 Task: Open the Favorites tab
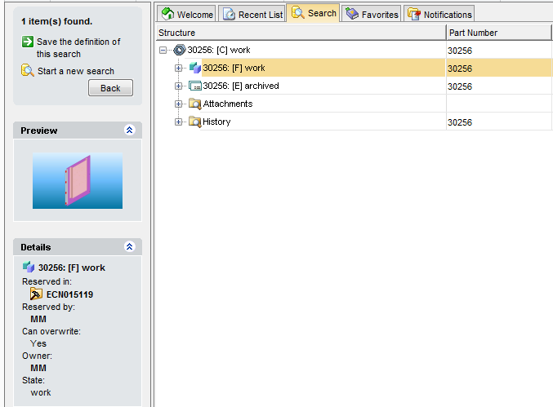tap(372, 14)
